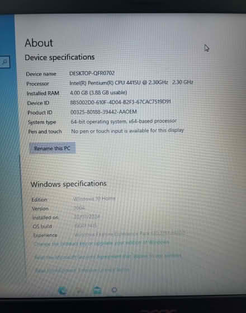Viewport: 246px width, 313px height.
Task: Click the Version label
Action: [x=40, y=209]
